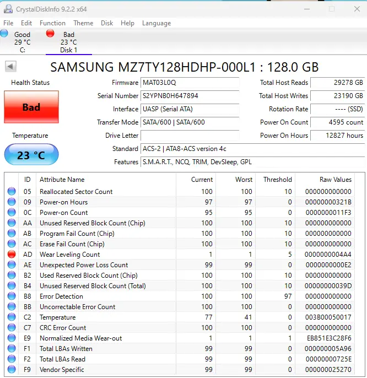This screenshot has width=367, height=378.
Task: Click the Serial Number field
Action: (x=190, y=96)
